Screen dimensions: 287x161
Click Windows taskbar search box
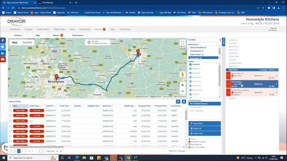33,158
